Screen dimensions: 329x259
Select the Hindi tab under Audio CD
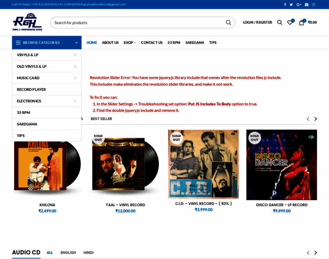click(x=89, y=253)
